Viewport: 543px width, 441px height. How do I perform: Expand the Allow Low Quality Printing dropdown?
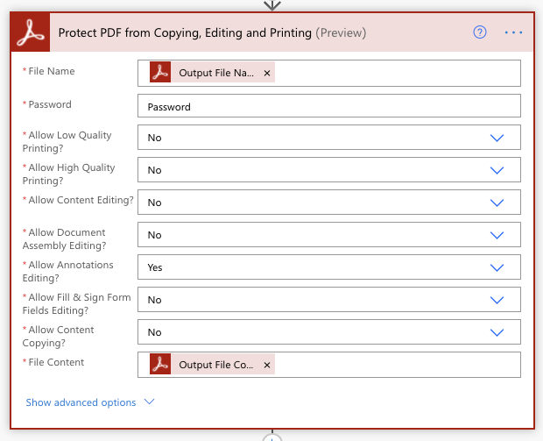[497, 138]
